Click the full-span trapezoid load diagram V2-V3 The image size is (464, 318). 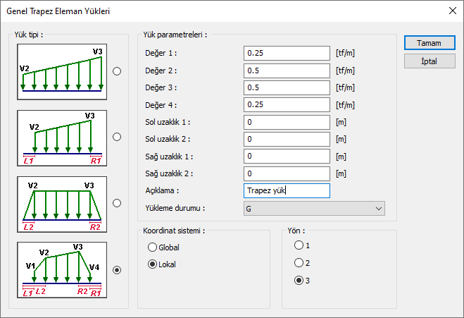61,71
